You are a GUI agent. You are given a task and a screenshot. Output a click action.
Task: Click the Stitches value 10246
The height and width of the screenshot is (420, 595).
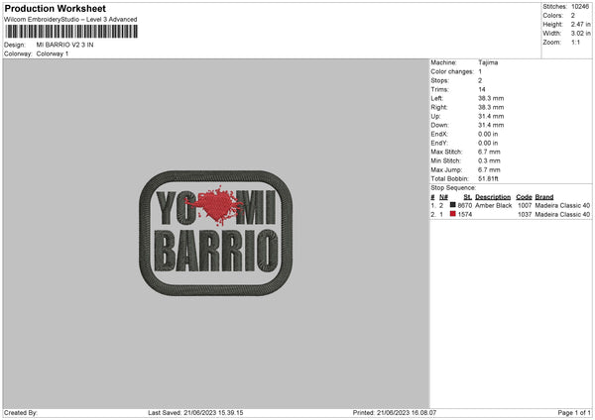[580, 7]
